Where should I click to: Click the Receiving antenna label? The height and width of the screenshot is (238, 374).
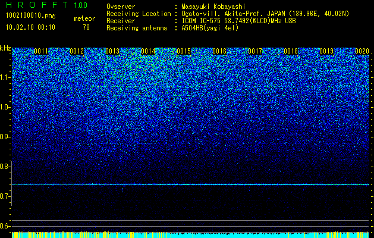coord(137,28)
